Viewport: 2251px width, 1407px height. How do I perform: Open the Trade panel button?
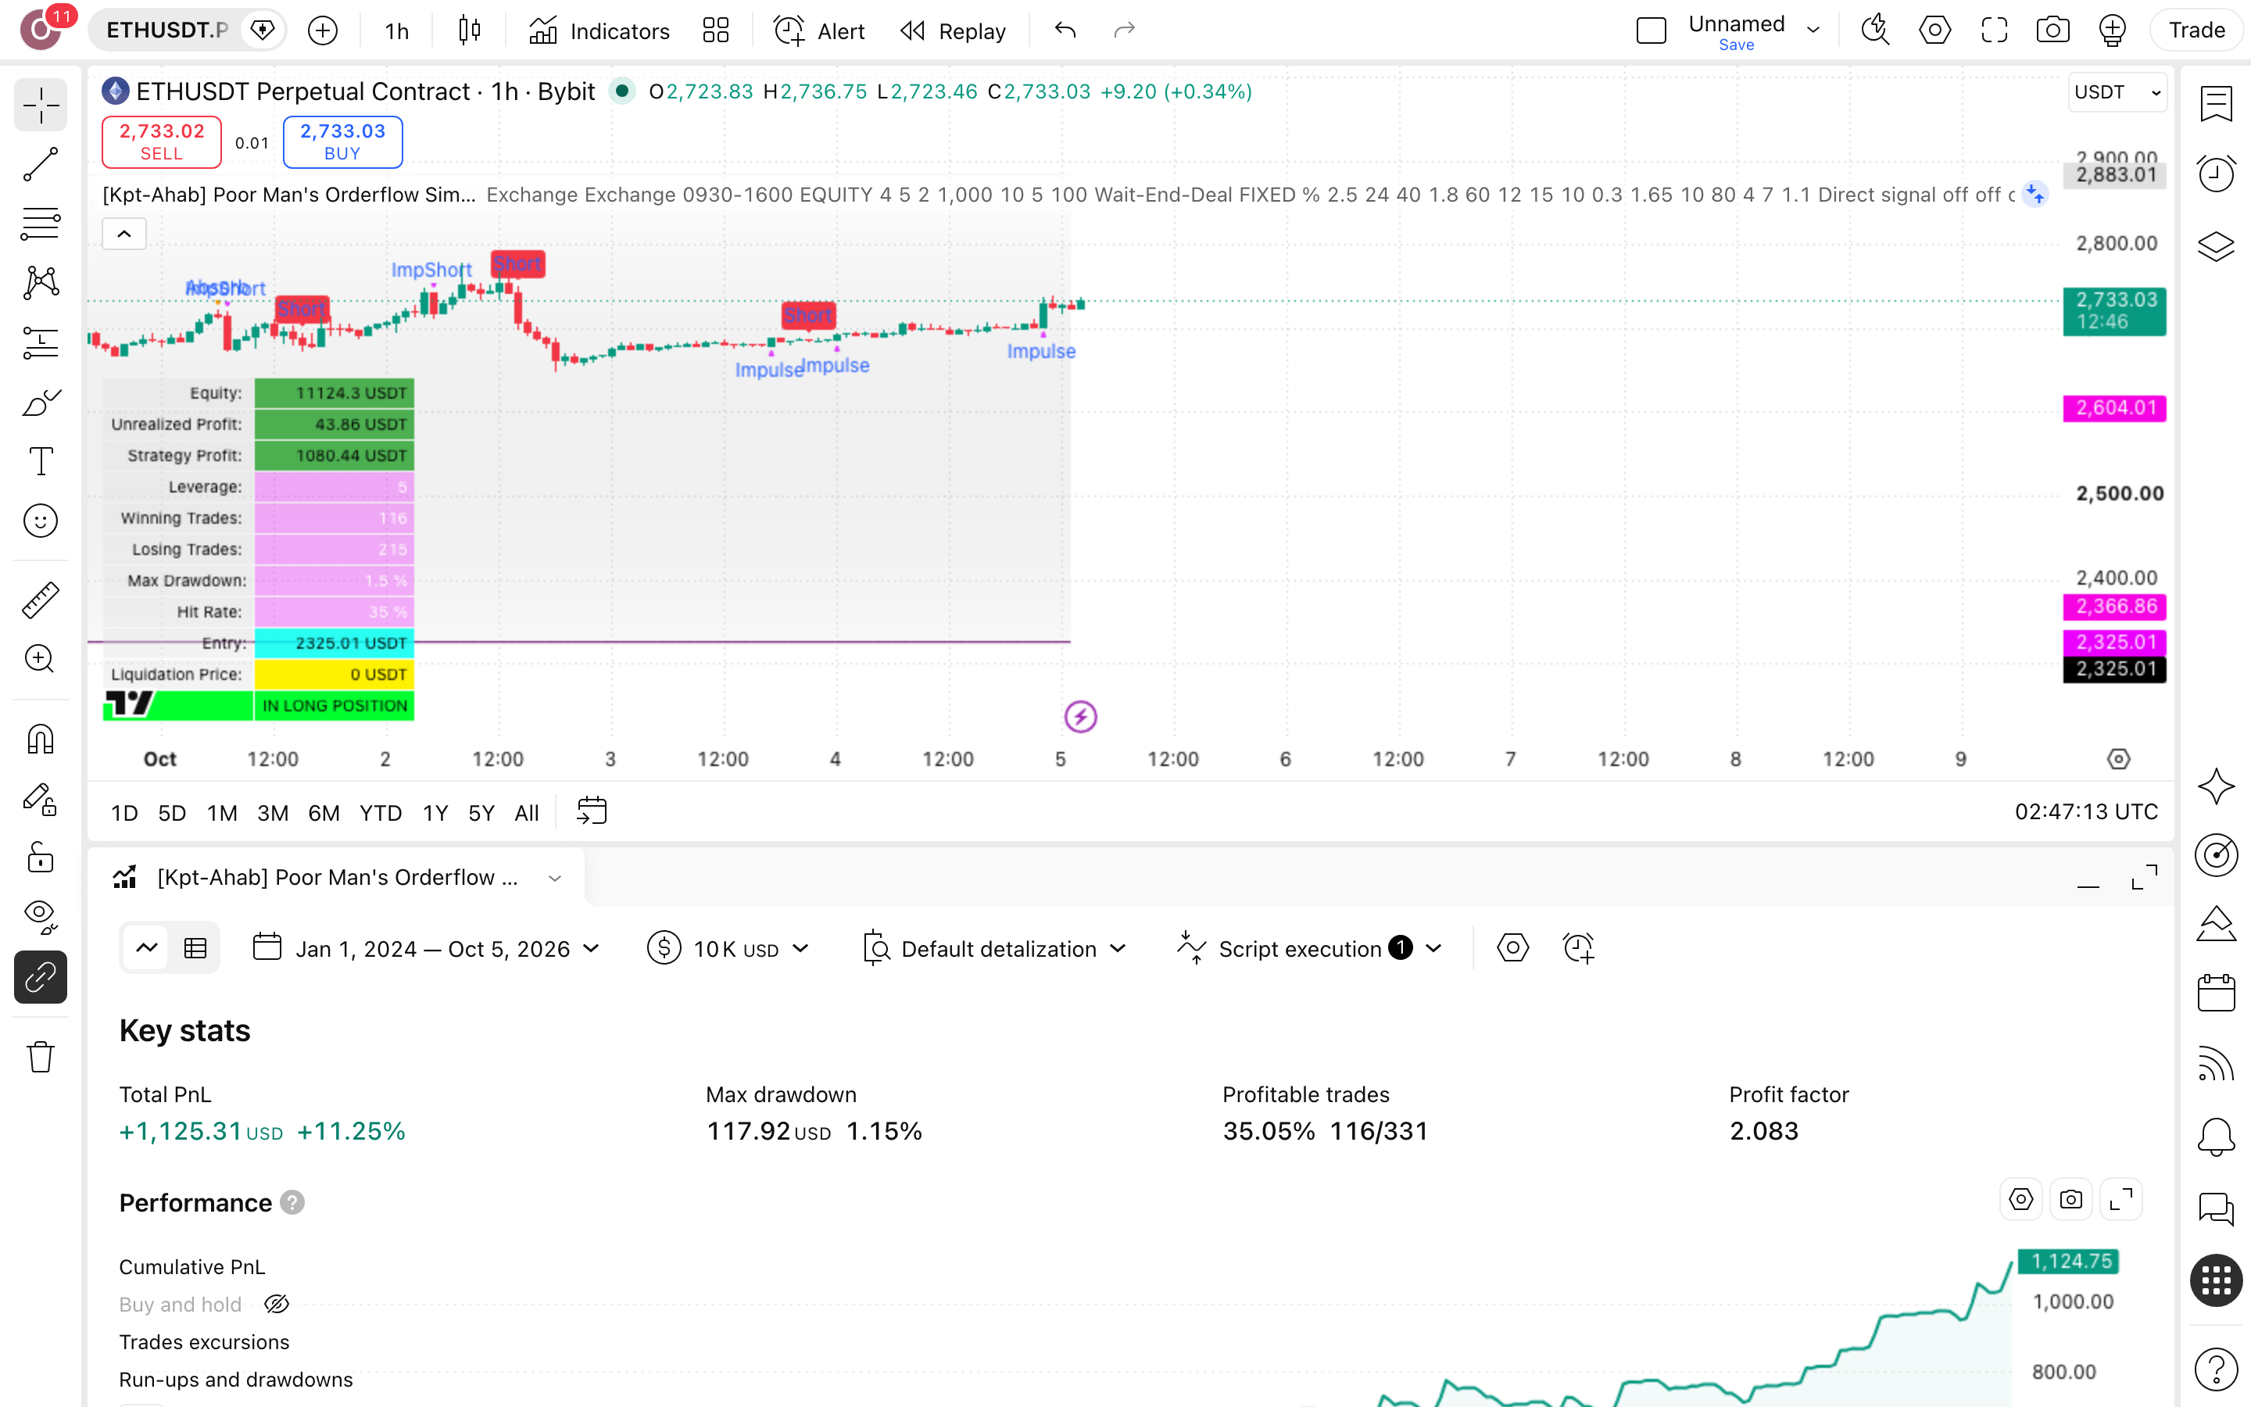pos(2197,30)
